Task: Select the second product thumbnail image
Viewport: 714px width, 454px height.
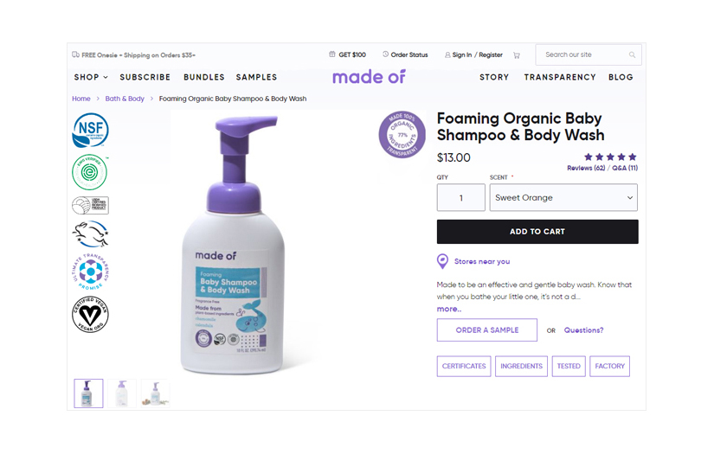Action: click(121, 393)
